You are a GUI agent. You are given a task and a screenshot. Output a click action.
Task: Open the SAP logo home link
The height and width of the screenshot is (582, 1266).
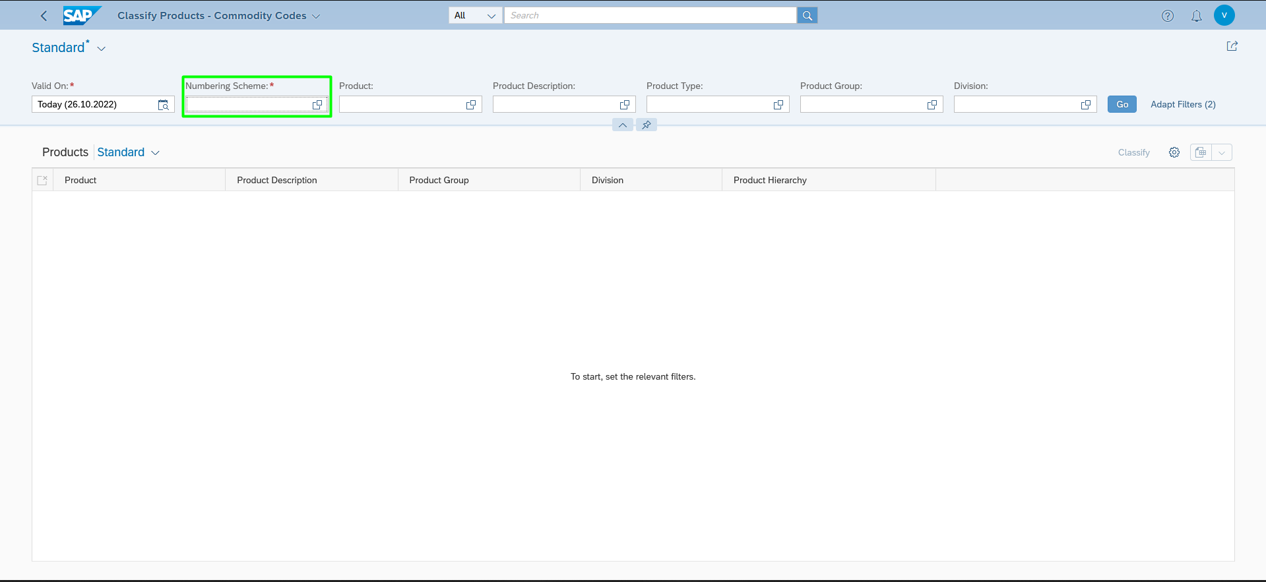pos(82,15)
